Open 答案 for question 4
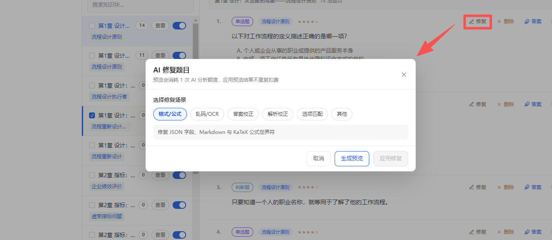 pyautogui.click(x=533, y=232)
